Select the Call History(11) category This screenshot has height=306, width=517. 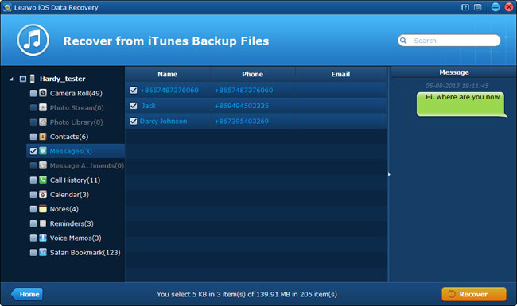pos(76,180)
